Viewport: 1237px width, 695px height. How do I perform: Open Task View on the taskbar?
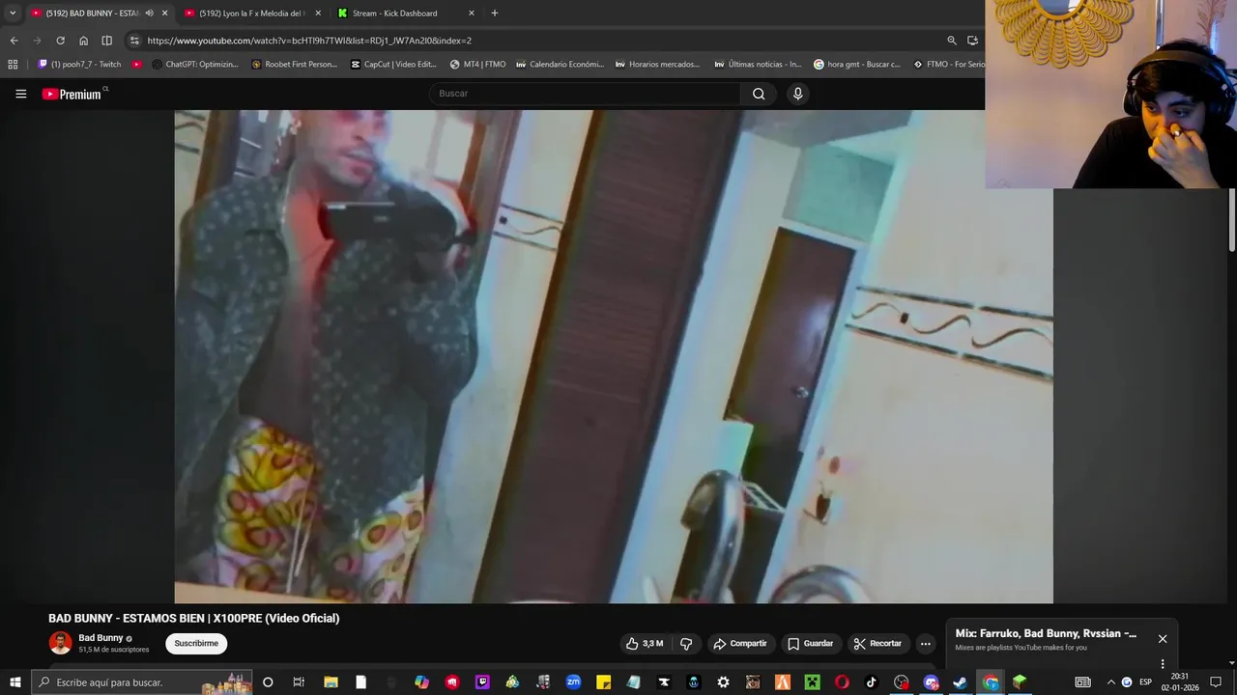[299, 682]
